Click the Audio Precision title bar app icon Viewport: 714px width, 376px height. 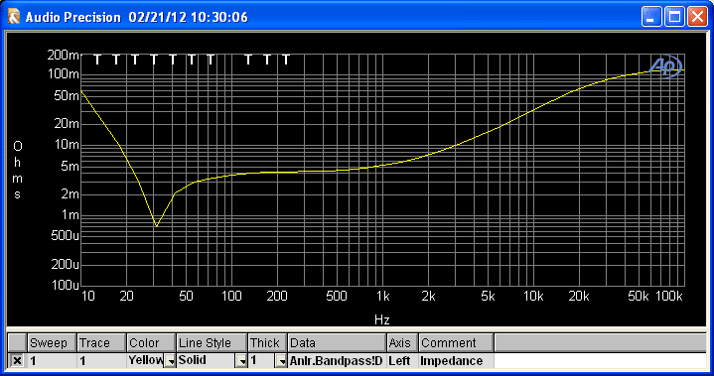14,18
